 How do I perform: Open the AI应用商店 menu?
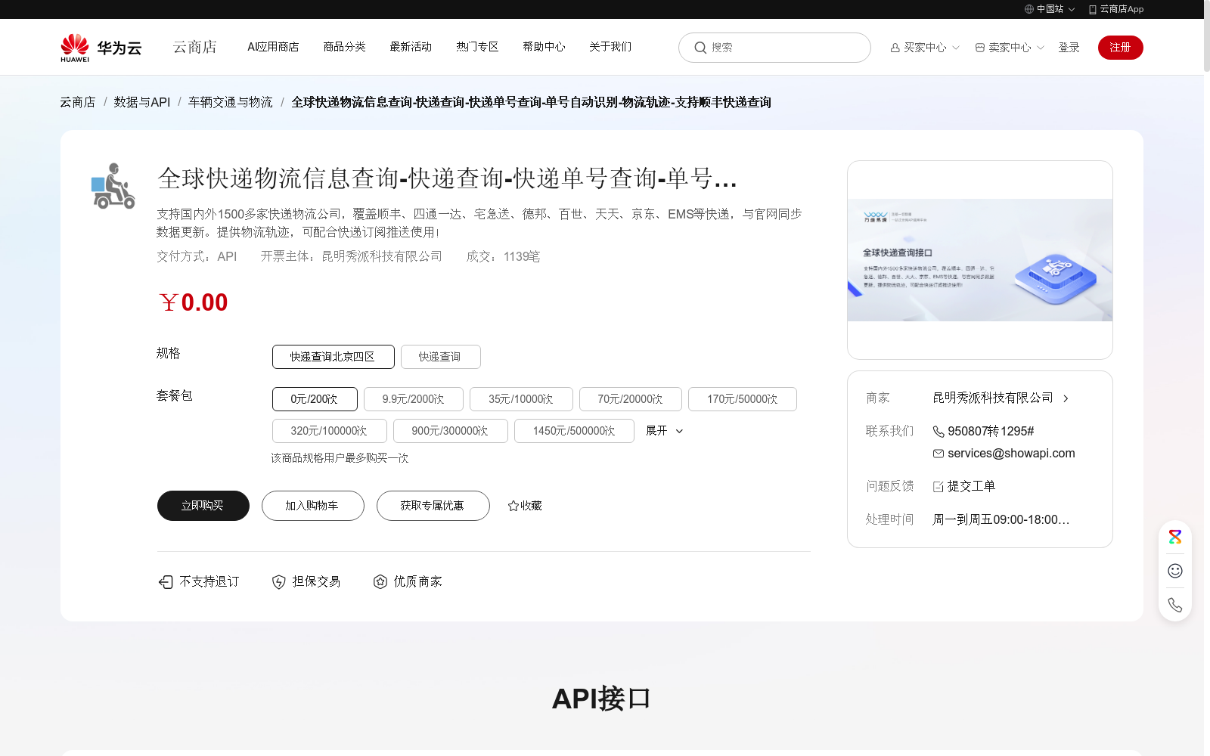pyautogui.click(x=273, y=47)
